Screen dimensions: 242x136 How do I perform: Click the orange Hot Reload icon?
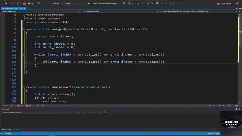click(x=124, y=3)
